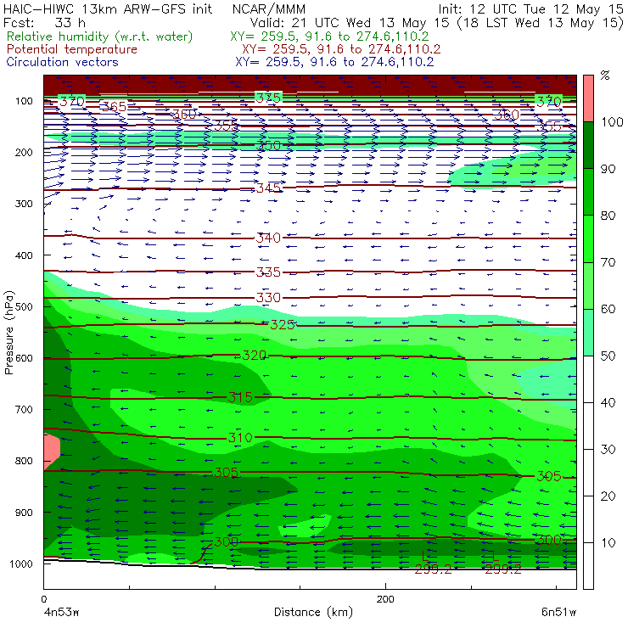Click the 'Fcst: 33 h' label
628x628 pixels.
[x=44, y=23]
